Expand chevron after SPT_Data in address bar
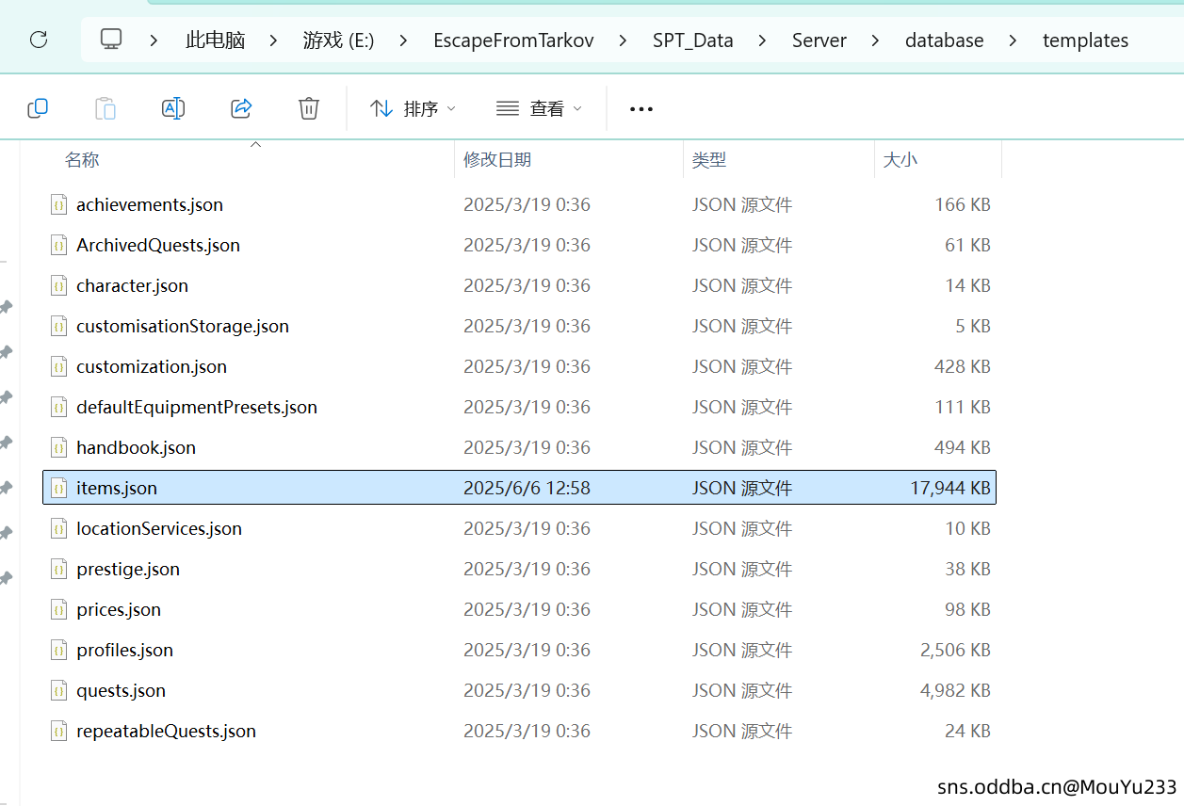This screenshot has height=806, width=1184. pos(762,40)
